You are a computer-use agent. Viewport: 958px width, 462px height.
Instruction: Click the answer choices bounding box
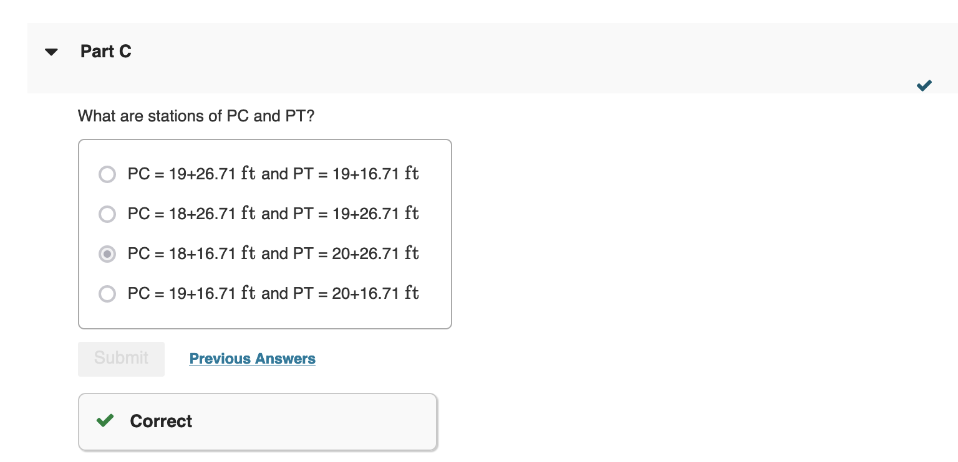pyautogui.click(x=264, y=233)
